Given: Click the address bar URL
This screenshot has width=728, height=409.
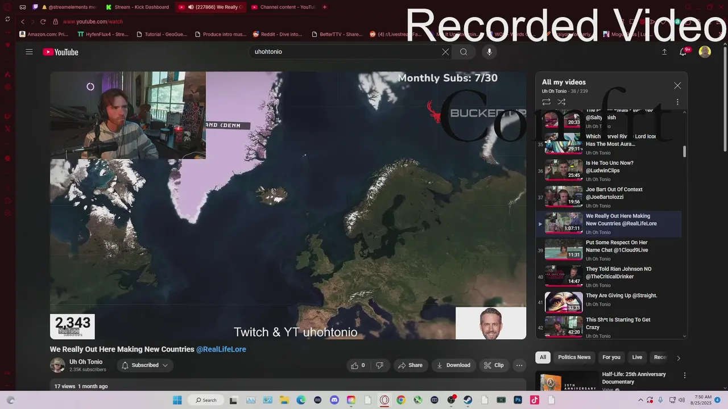Looking at the screenshot, I should 93,22.
